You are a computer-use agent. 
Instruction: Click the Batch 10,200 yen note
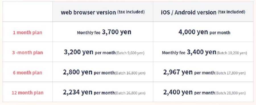tap(232, 53)
